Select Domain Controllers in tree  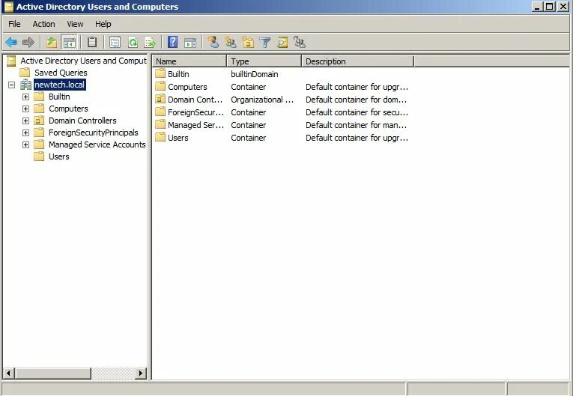82,121
